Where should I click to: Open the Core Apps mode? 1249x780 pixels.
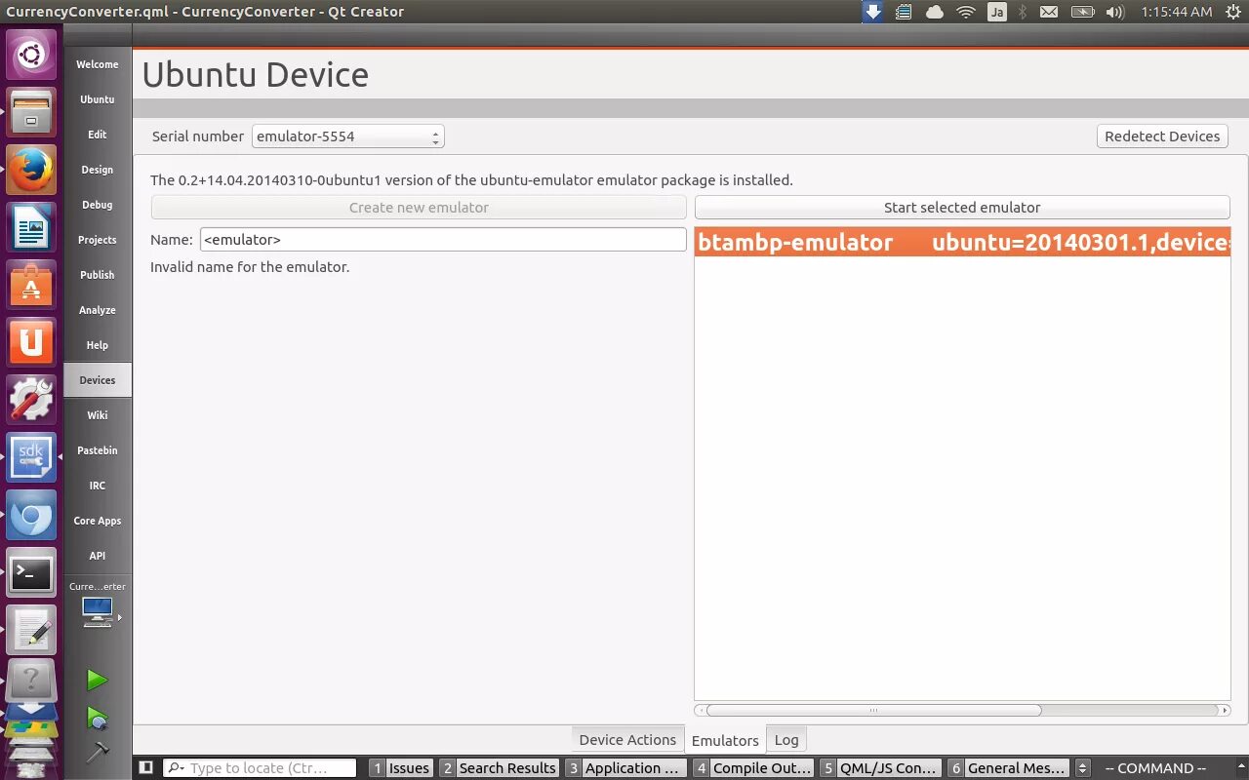tap(98, 521)
